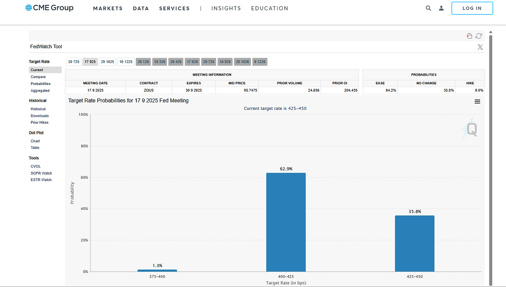The width and height of the screenshot is (506, 287).
Task: Click the 375-400 probability bar
Action: (157, 270)
